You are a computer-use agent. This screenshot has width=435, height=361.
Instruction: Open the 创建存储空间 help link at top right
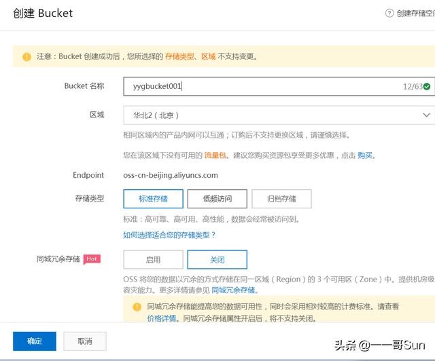pos(415,13)
